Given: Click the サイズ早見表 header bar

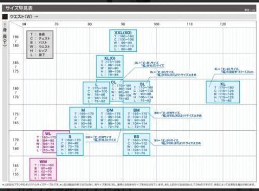Looking at the screenshot, I should pos(129,8).
